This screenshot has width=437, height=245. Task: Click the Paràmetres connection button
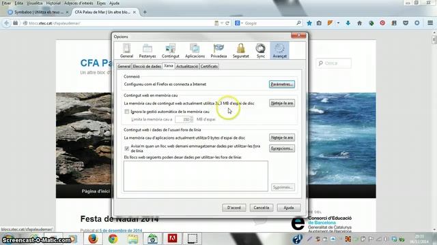click(282, 84)
